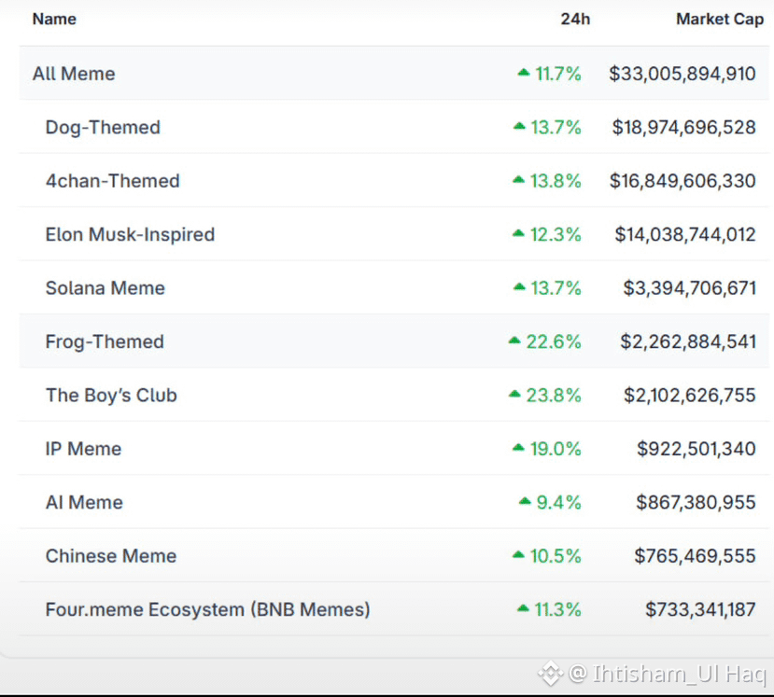This screenshot has height=697, width=774.
Task: Select the $16,849,606,330 market cap value
Action: [683, 181]
